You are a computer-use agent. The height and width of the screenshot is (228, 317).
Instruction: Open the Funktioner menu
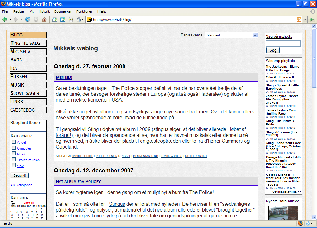tap(84, 11)
